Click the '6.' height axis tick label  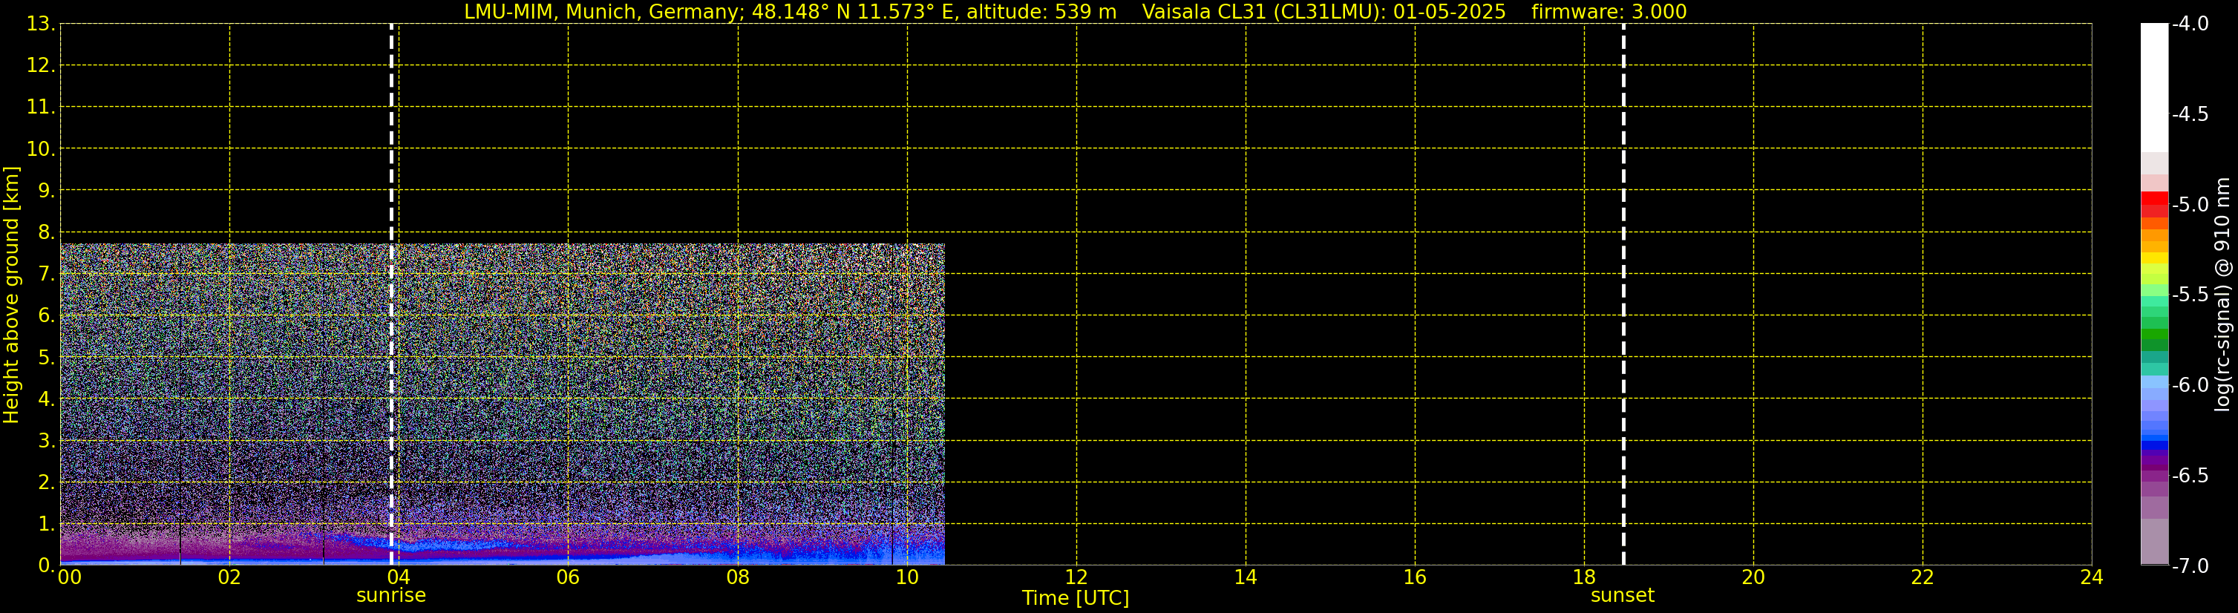(x=46, y=316)
